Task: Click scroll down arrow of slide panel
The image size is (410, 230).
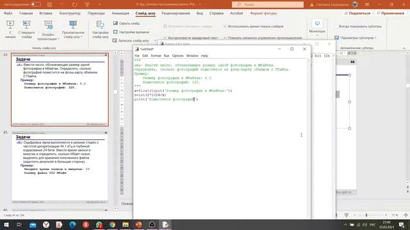Action: click(x=115, y=208)
